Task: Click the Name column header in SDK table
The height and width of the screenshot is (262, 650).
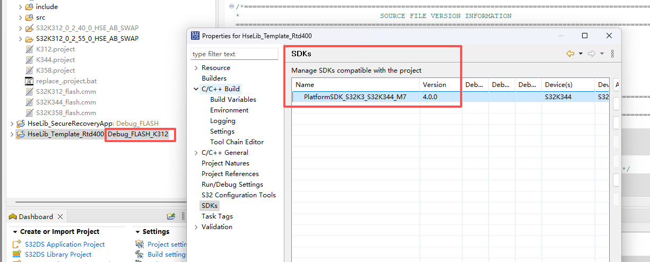Action: pyautogui.click(x=355, y=85)
